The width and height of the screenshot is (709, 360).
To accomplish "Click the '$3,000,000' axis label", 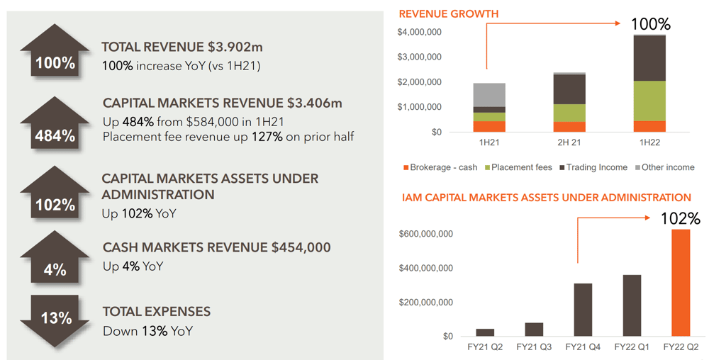I will coord(419,57).
